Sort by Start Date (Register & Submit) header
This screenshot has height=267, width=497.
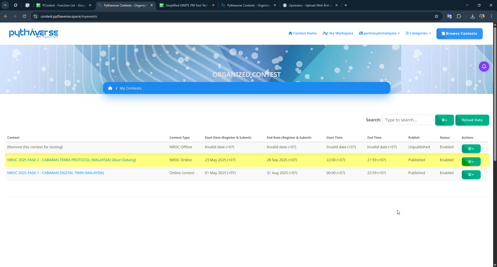(228, 138)
